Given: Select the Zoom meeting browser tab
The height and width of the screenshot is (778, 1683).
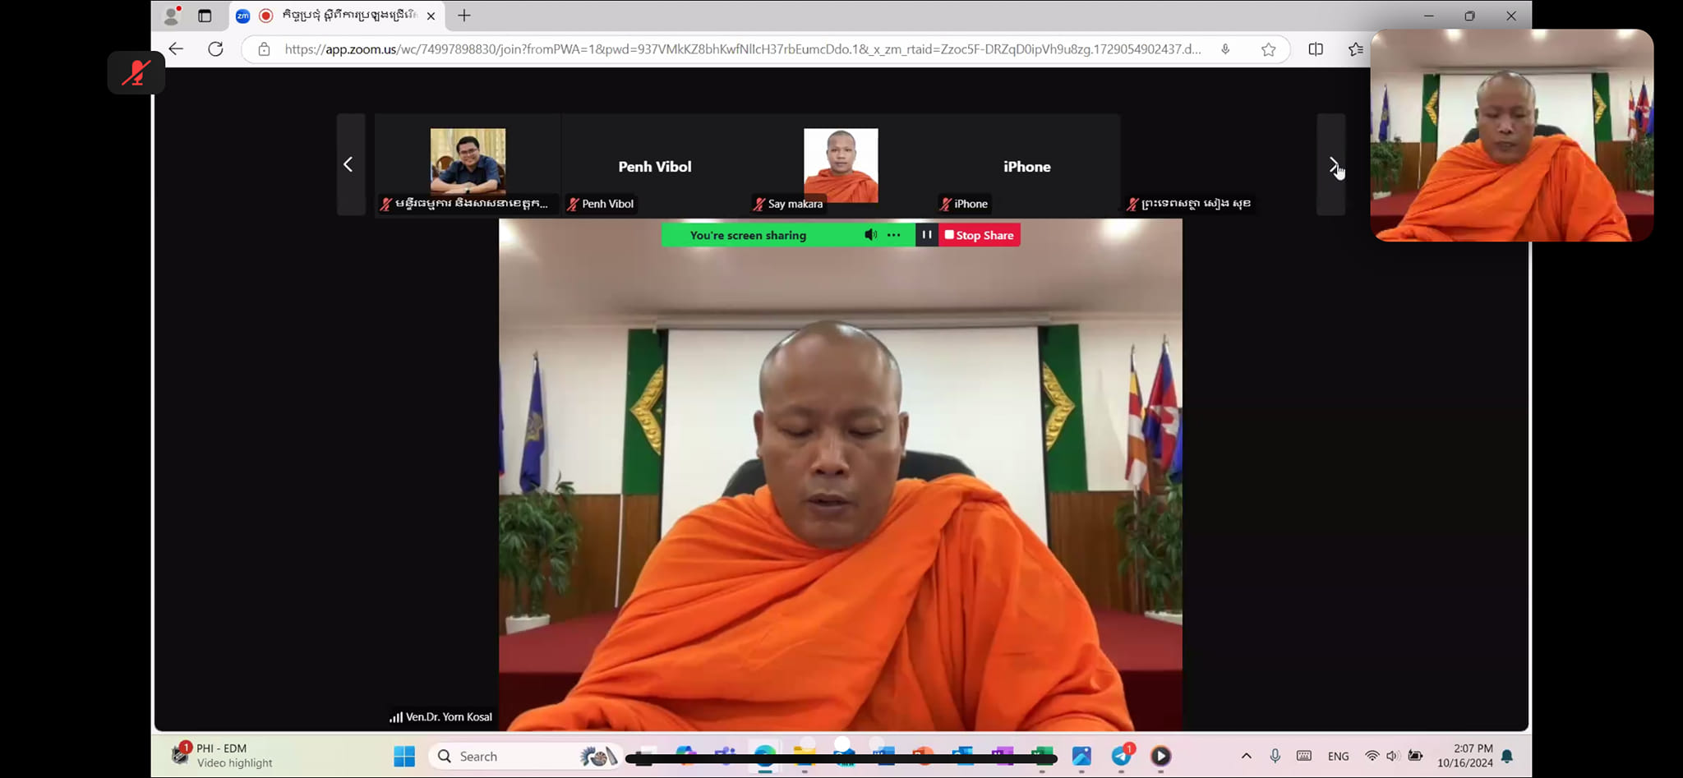Looking at the screenshot, I should point(337,16).
